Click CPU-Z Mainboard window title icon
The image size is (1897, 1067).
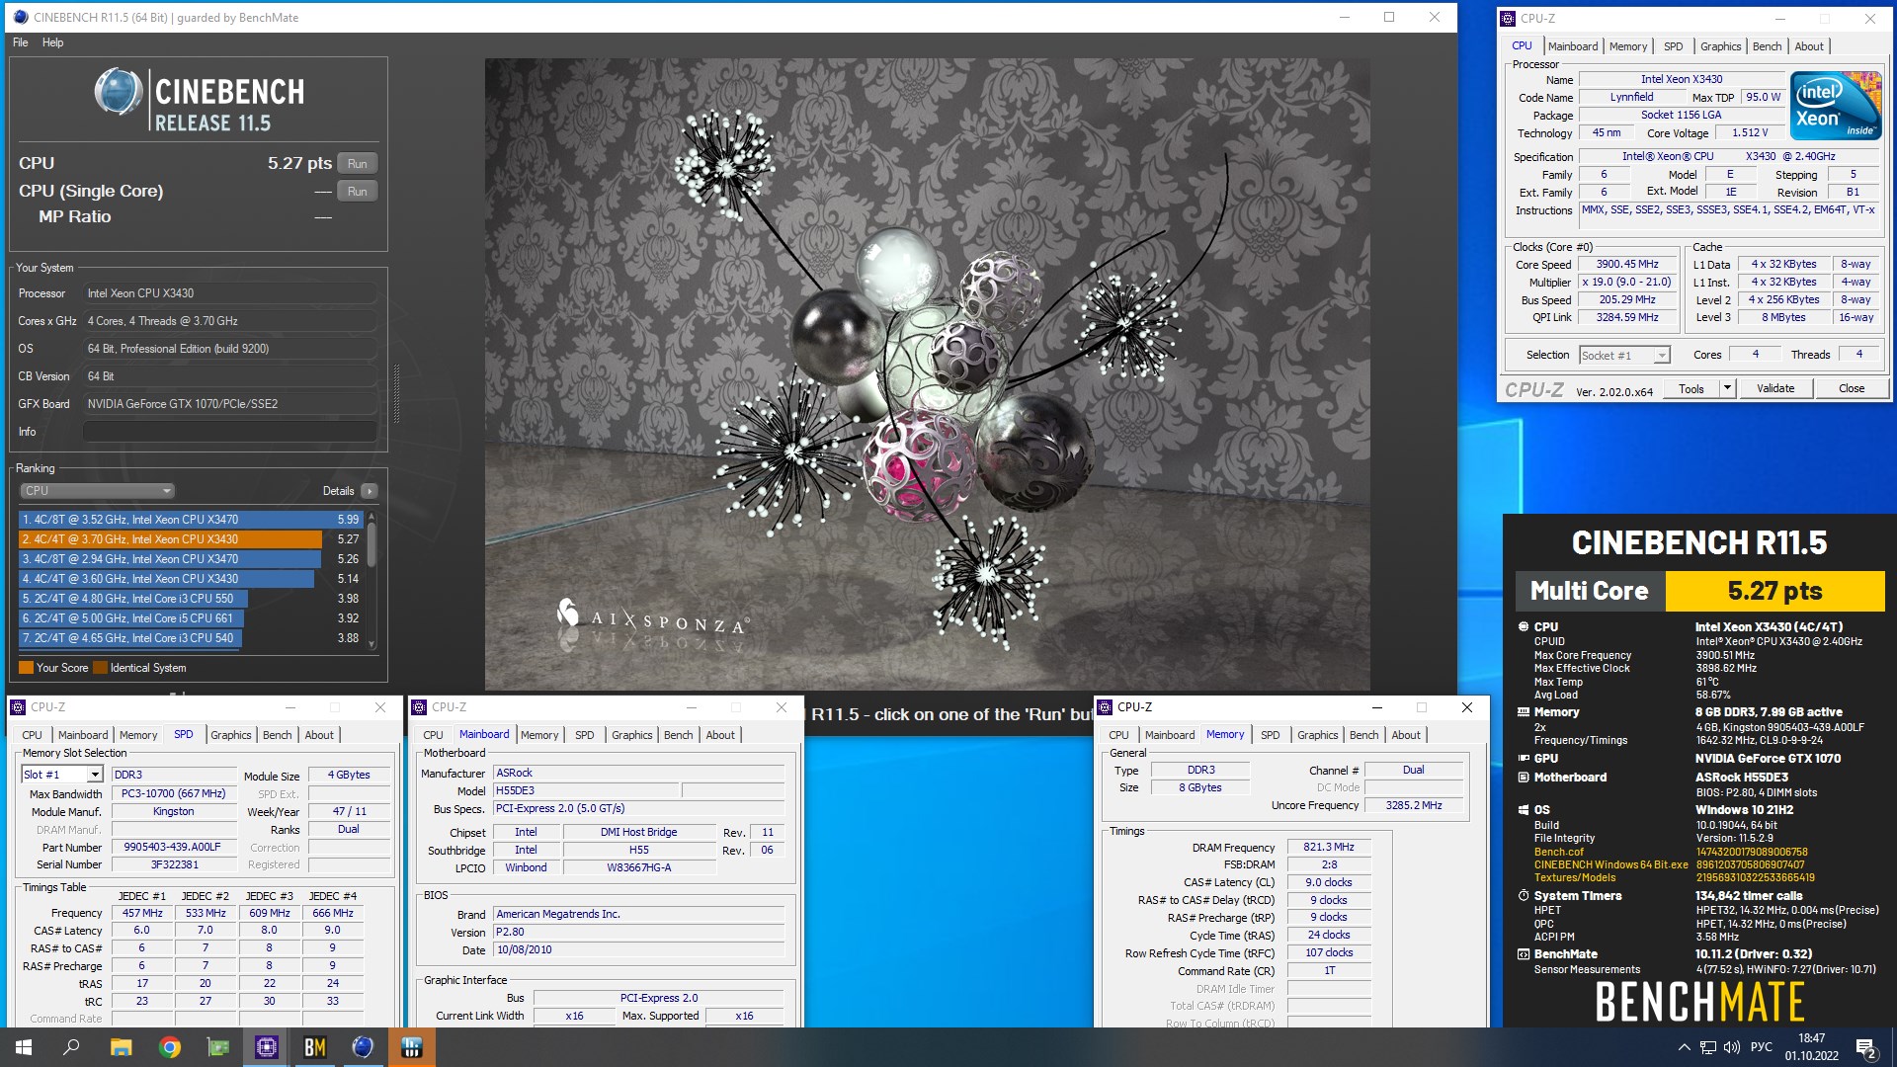coord(419,707)
